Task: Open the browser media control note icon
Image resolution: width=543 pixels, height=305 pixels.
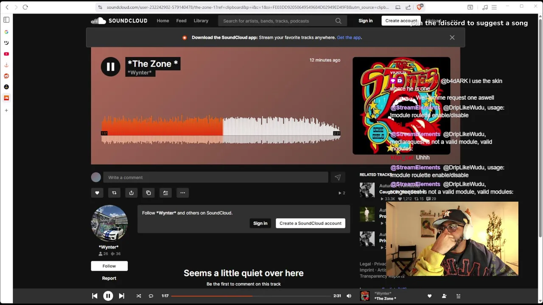Action: tap(485, 7)
